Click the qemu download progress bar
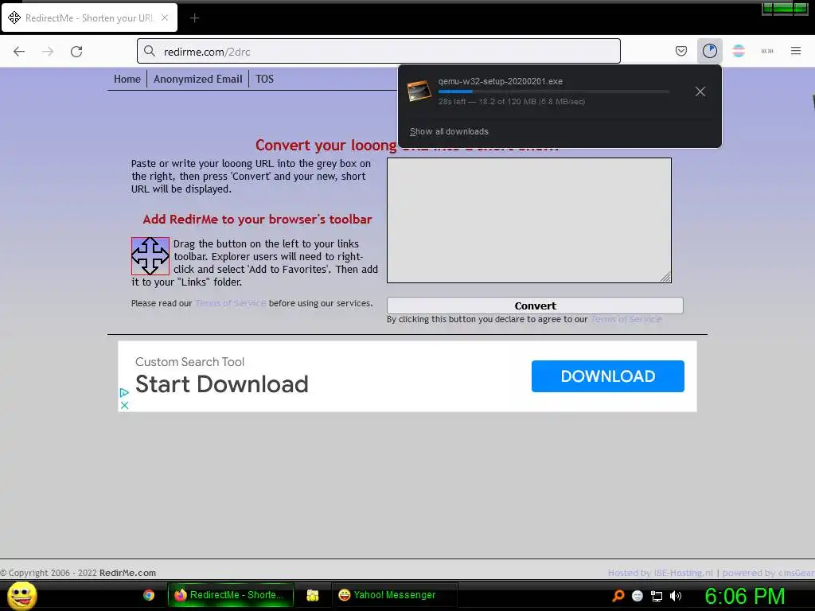 pos(554,91)
